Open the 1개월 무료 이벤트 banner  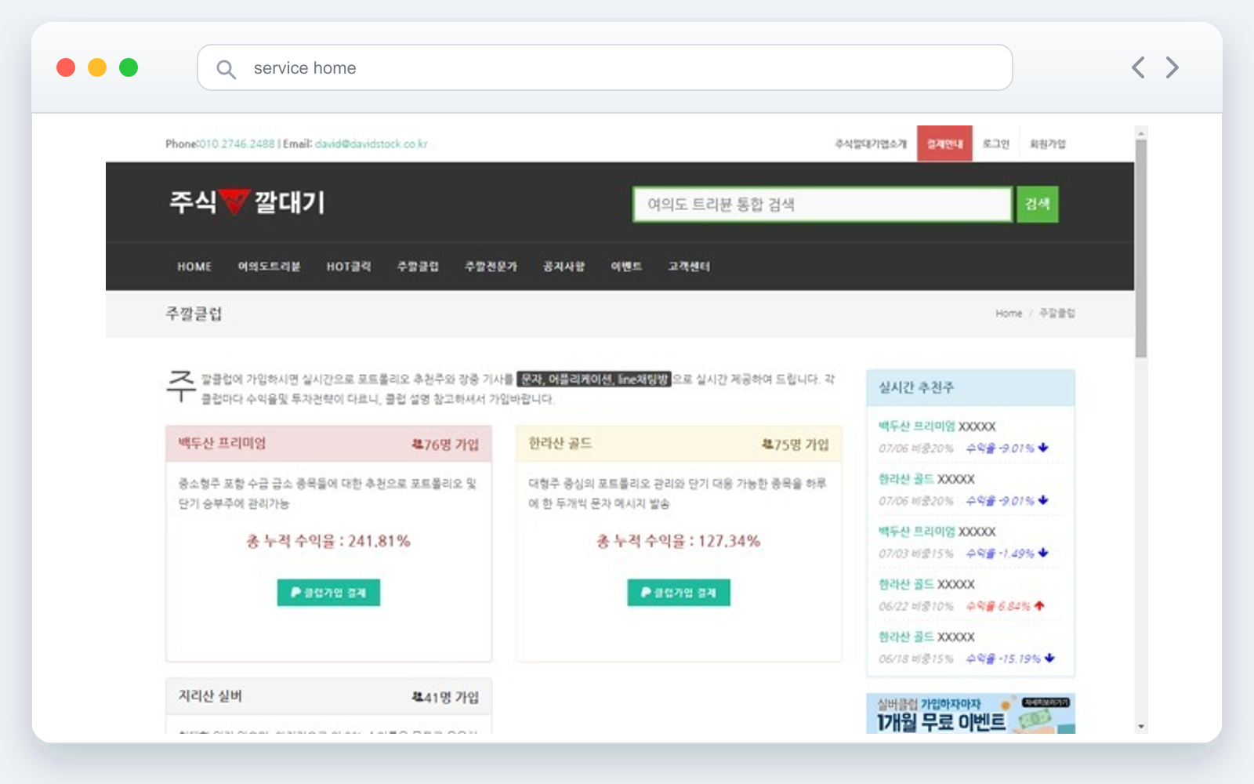[970, 713]
